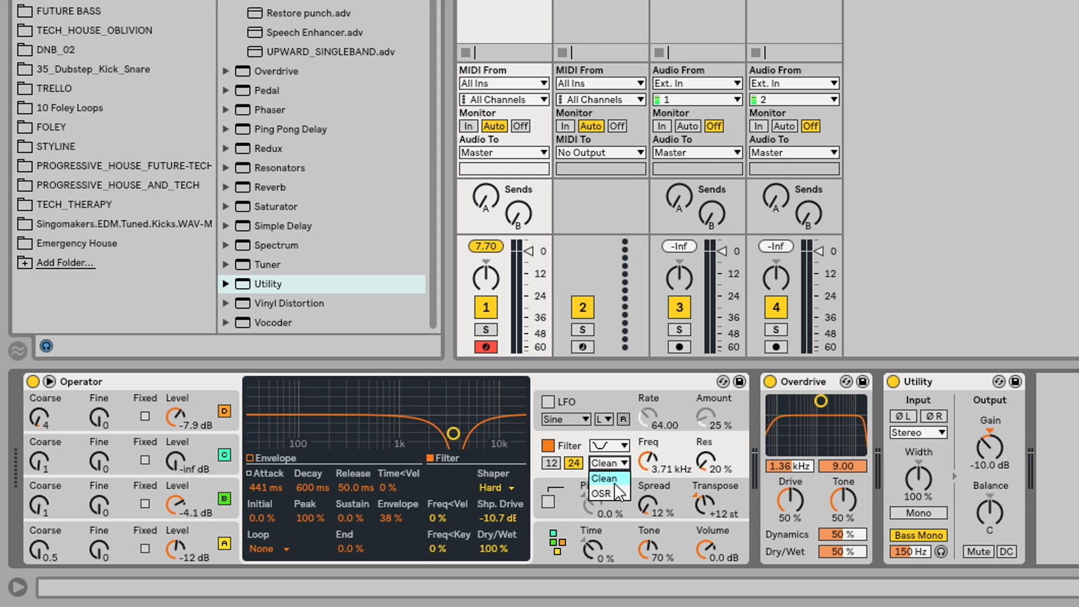Arm track 4 for recording
The height and width of the screenshot is (607, 1079).
pyautogui.click(x=776, y=347)
